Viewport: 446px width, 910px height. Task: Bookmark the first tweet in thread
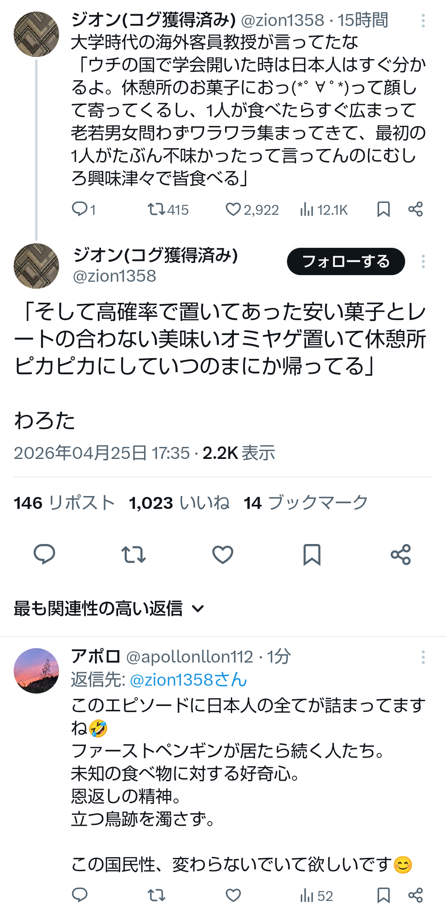(383, 209)
